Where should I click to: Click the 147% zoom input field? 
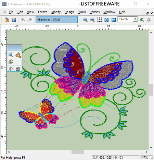(125, 19)
